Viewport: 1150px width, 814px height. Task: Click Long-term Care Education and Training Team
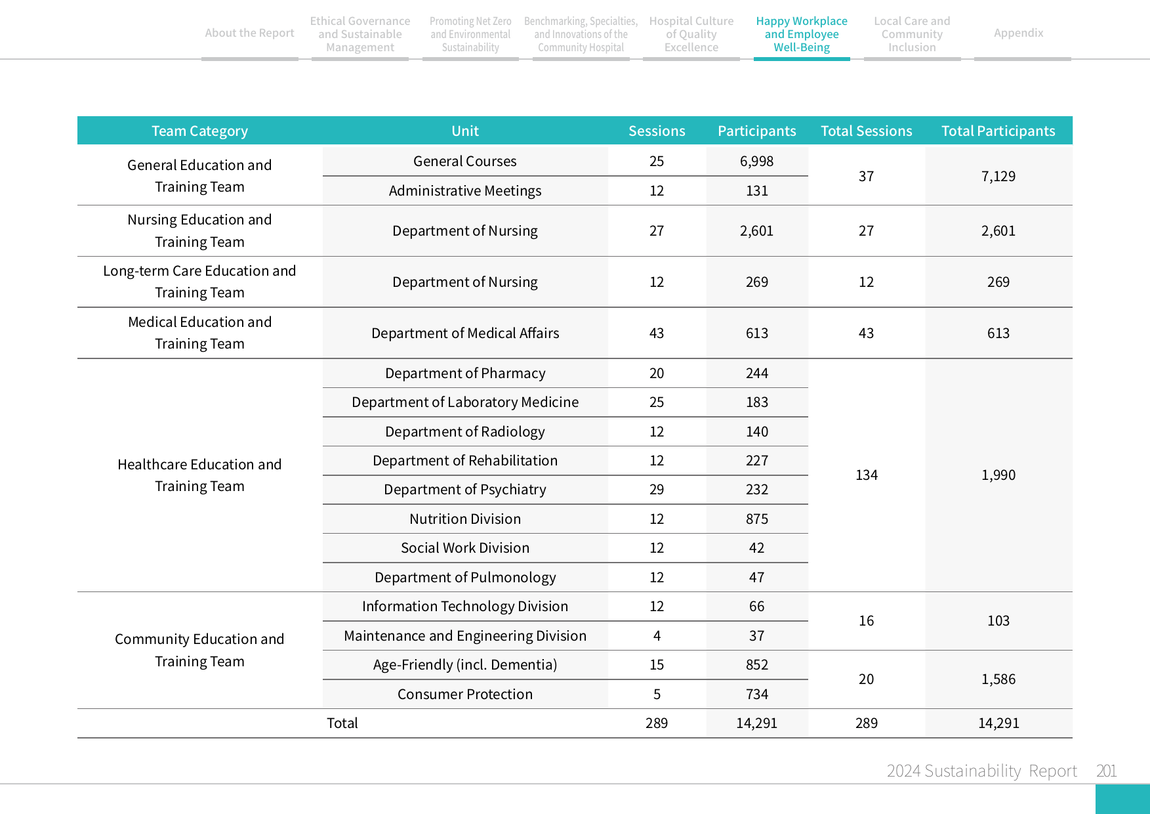click(x=199, y=282)
